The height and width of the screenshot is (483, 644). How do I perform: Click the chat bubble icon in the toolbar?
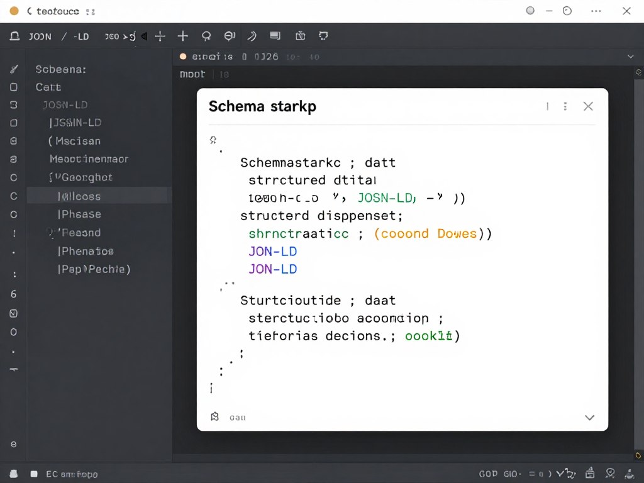pyautogui.click(x=230, y=36)
